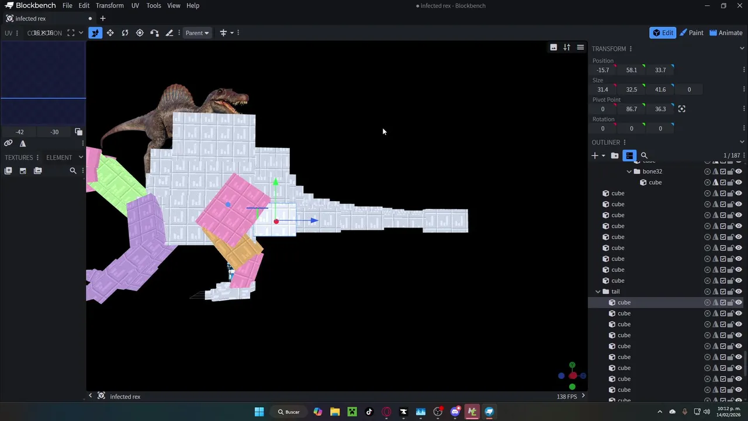Screen dimensions: 748x421
Task: Open the Transform menu
Action: pyautogui.click(x=110, y=5)
